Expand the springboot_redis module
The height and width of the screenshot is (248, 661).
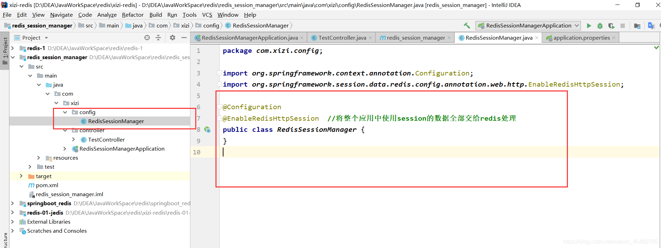tap(13, 203)
